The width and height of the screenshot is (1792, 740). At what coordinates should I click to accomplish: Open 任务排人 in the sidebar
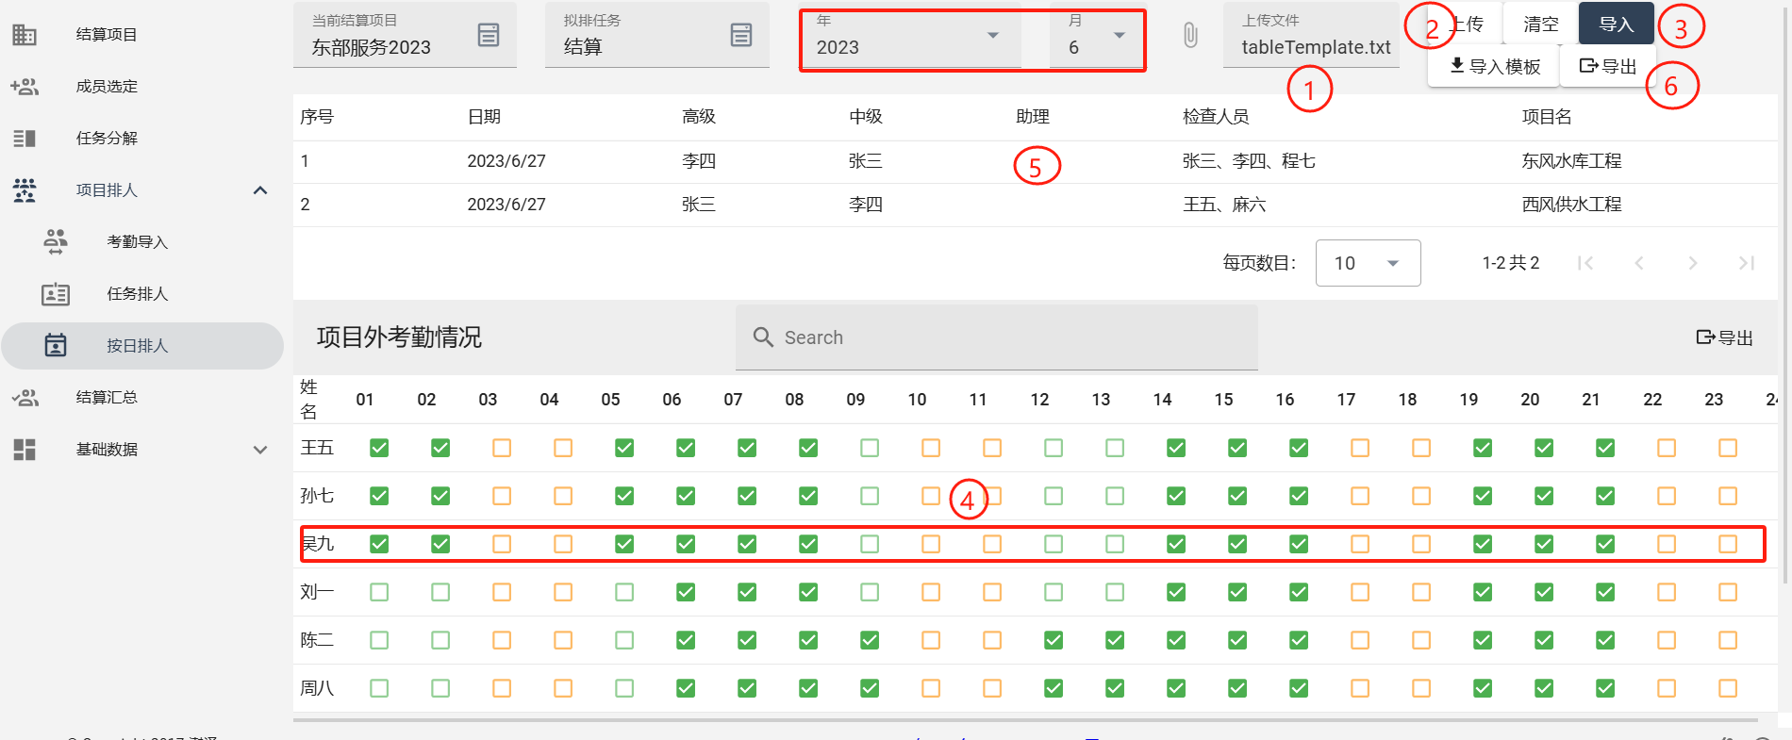tap(137, 294)
